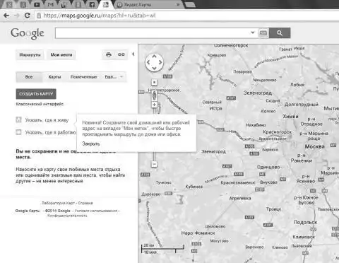Click the Street View pegman icon
The width and height of the screenshot is (339, 263).
(x=154, y=95)
